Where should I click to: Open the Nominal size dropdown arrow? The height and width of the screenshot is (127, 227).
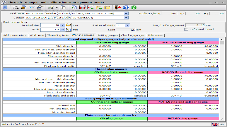pyautogui.click(x=62, y=25)
